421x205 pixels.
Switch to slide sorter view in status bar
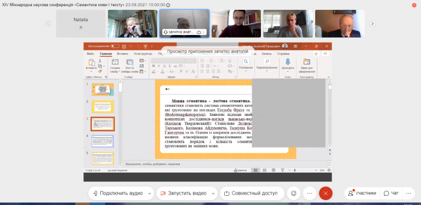pyautogui.click(x=264, y=170)
